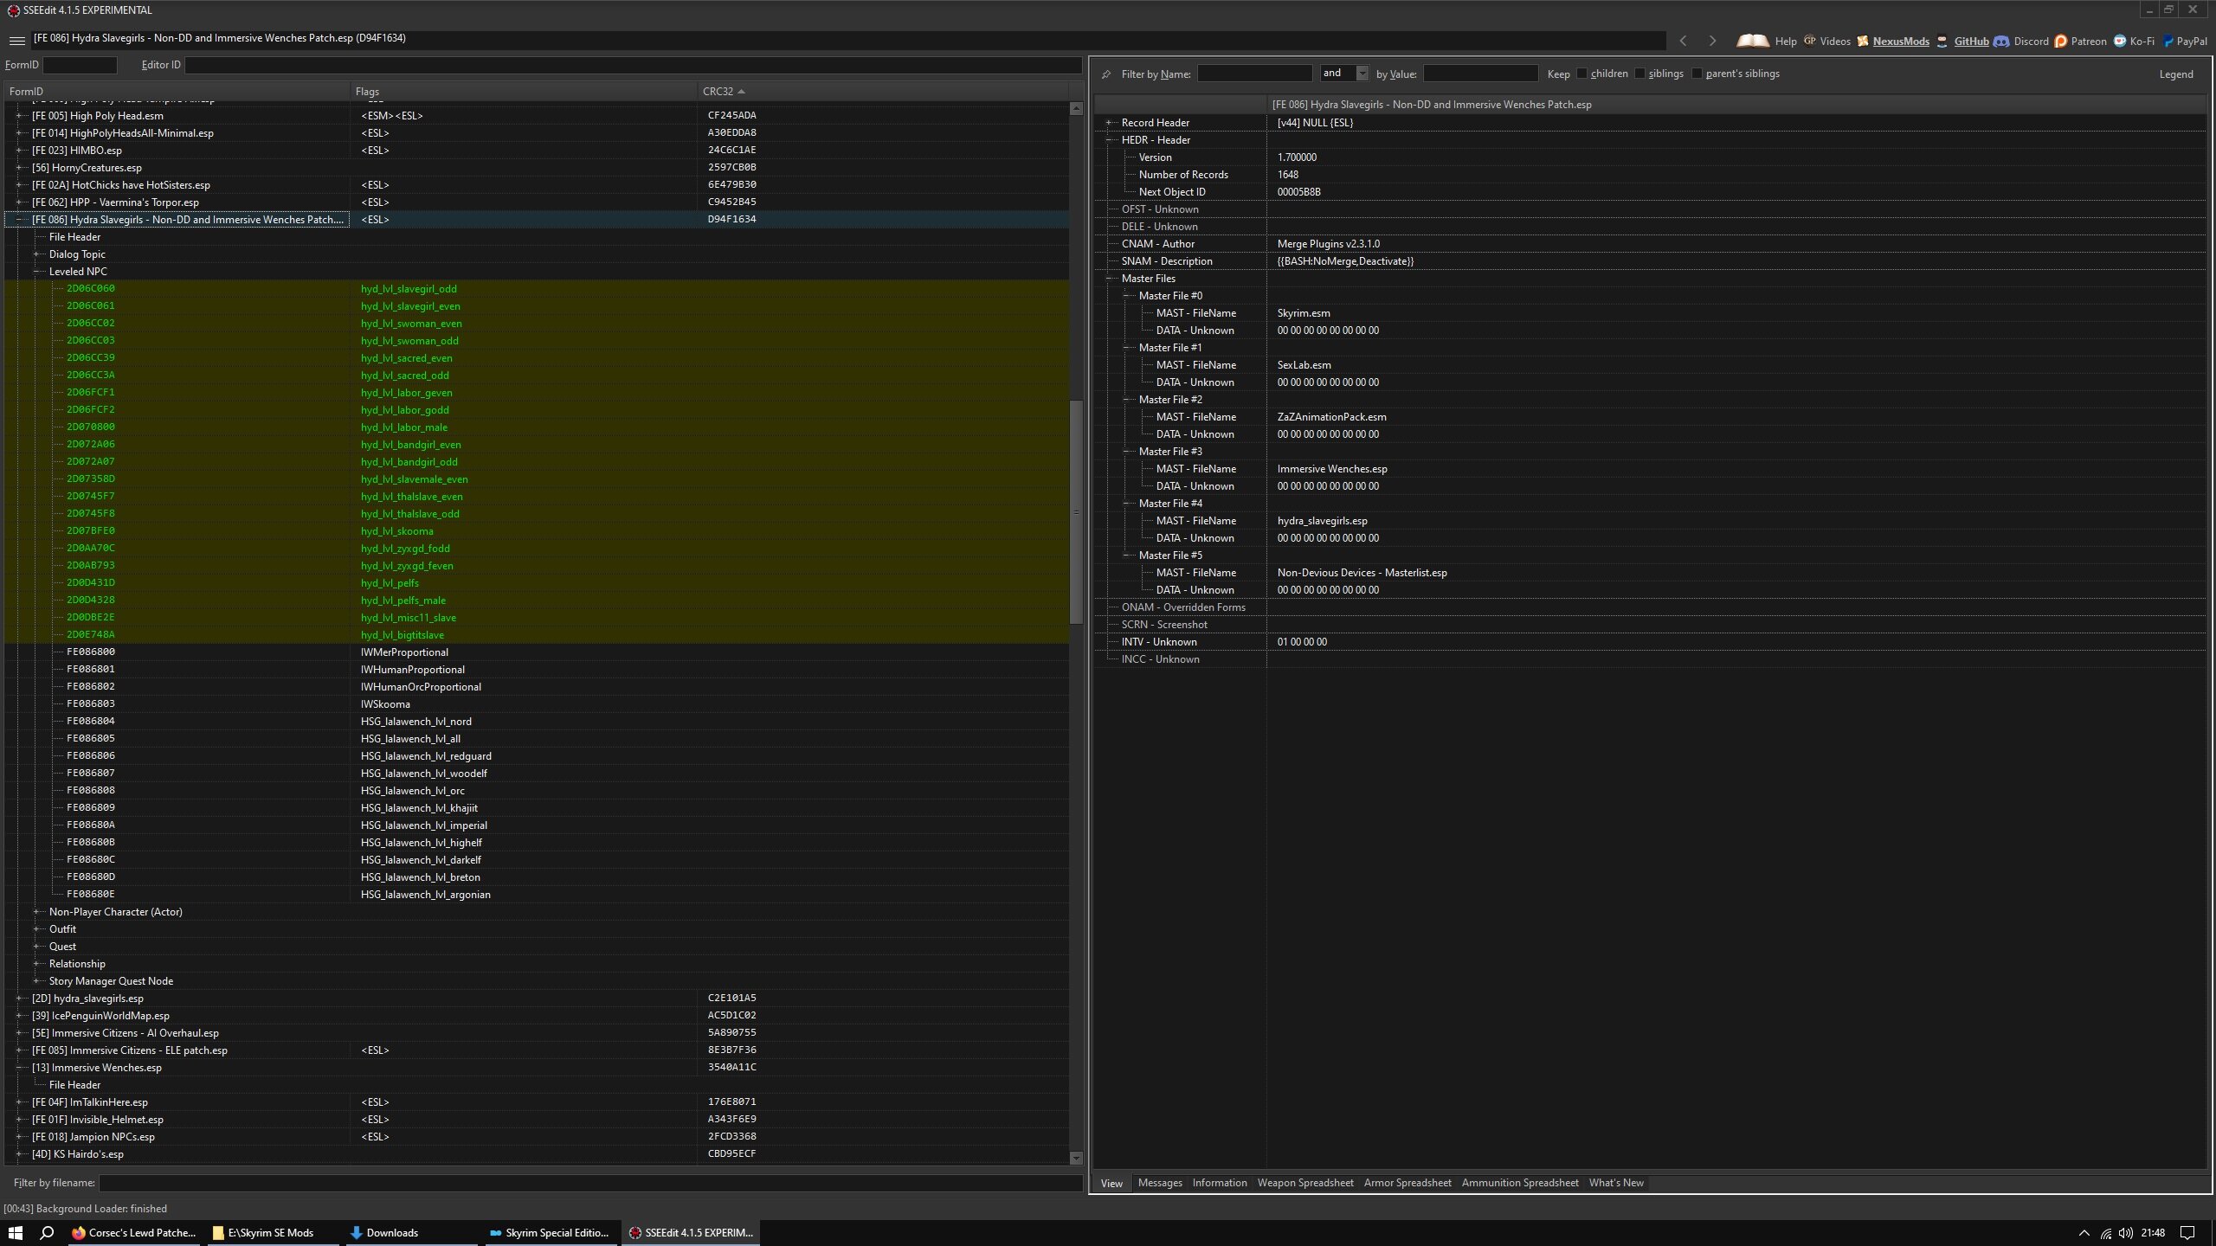
Task: Open the Patreon link icon
Action: point(2061,42)
